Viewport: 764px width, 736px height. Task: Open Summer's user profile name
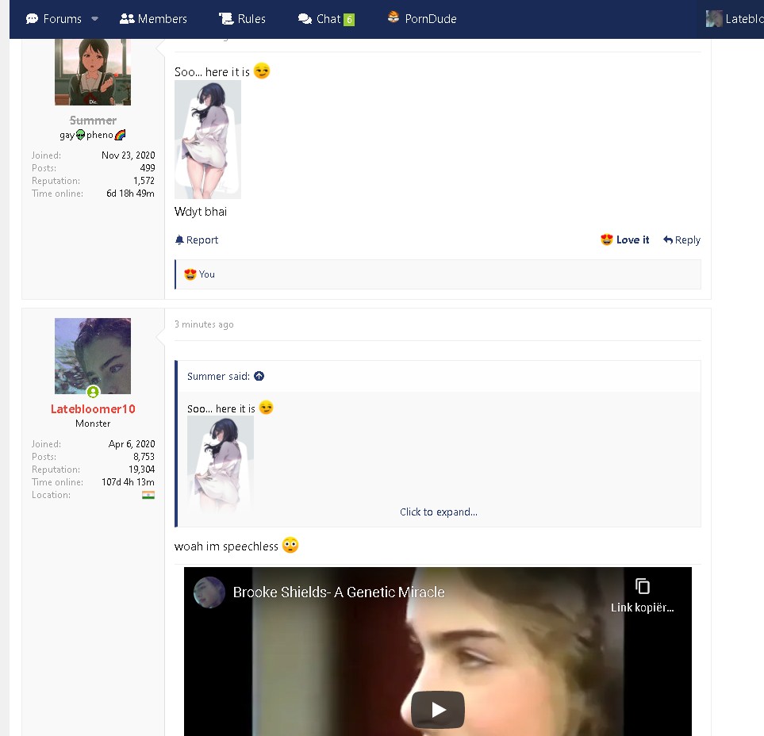(93, 121)
